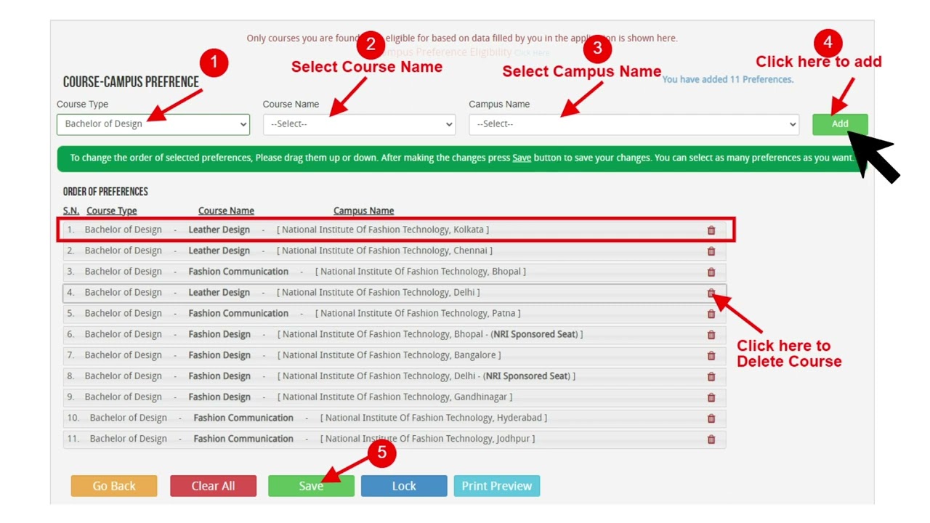Delete the Leather Design Delhi preference

click(711, 293)
